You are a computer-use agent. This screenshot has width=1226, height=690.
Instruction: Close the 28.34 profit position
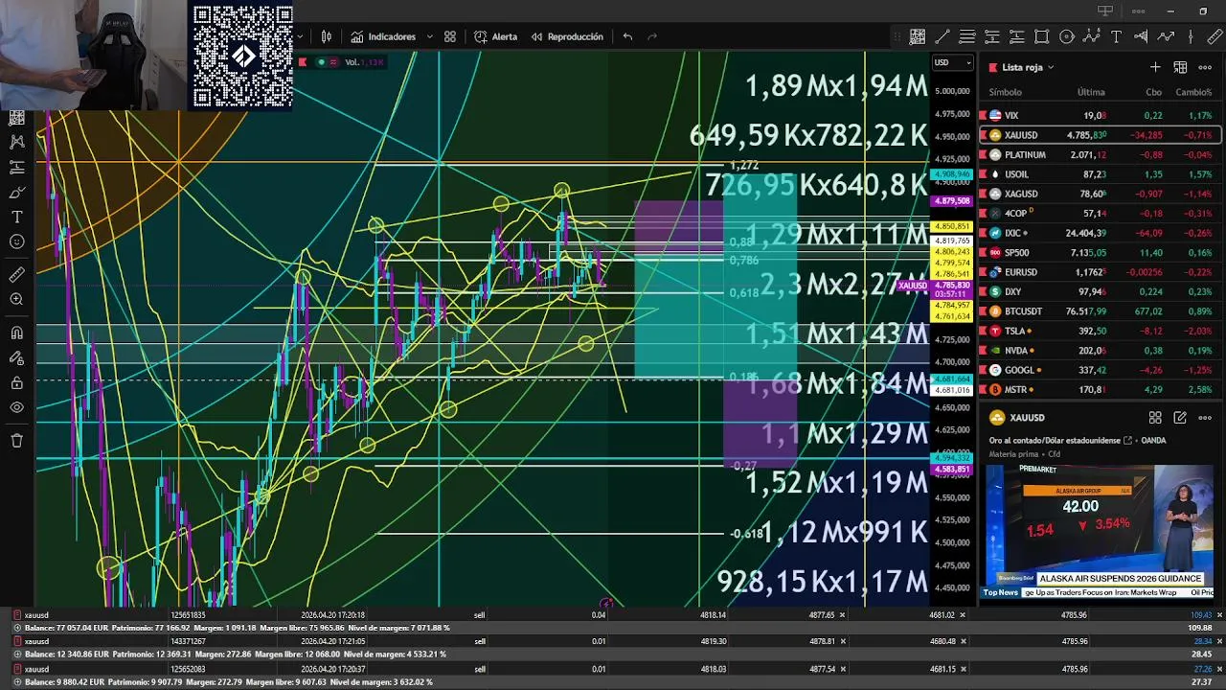(x=1219, y=641)
